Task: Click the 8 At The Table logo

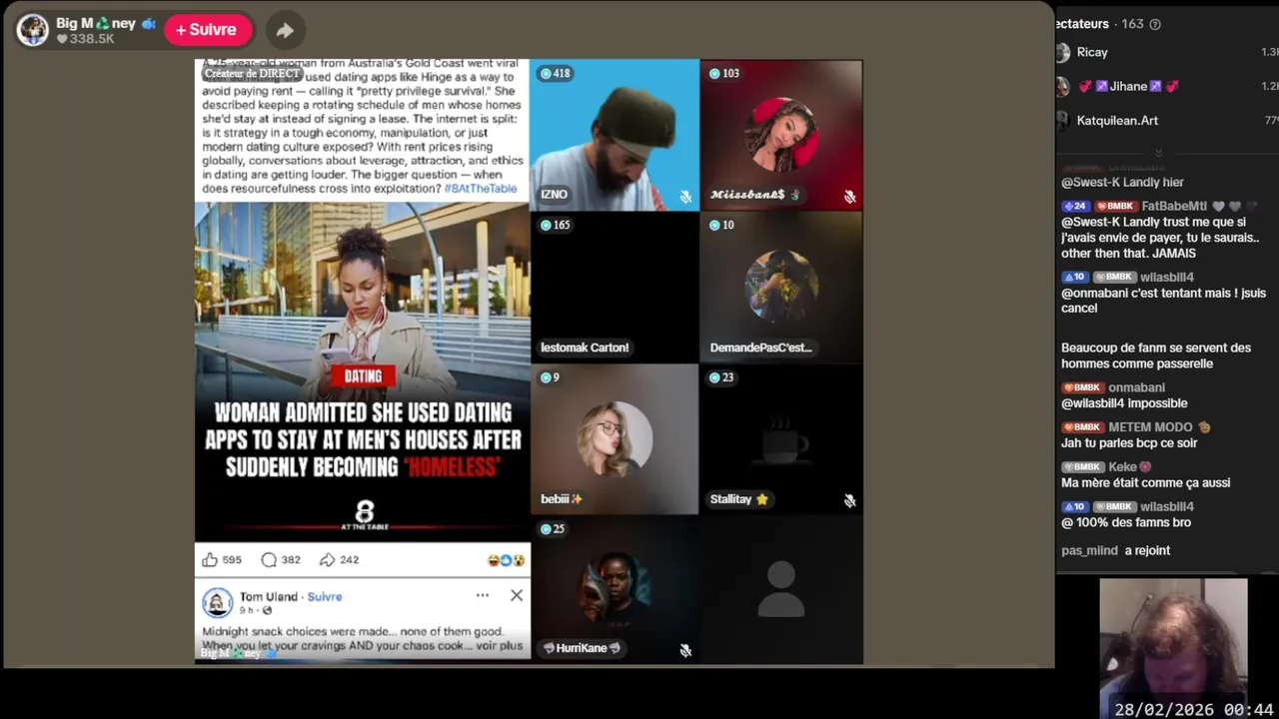Action: tap(364, 515)
